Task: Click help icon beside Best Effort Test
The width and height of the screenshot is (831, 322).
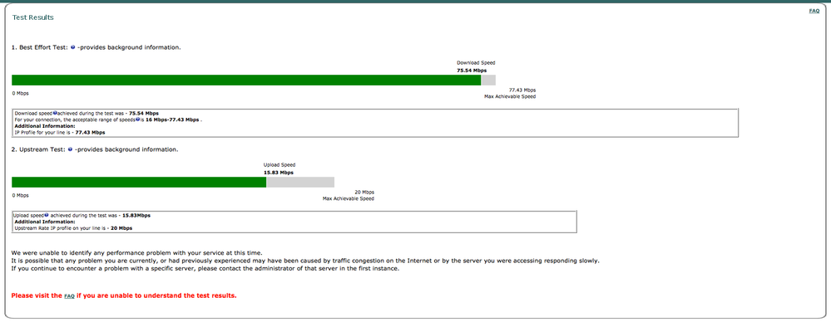Action: (x=72, y=47)
